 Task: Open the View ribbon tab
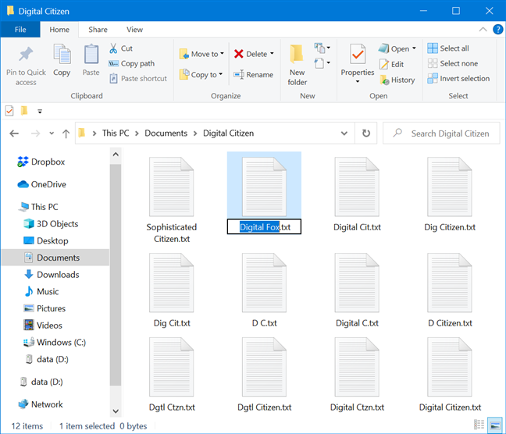click(134, 30)
